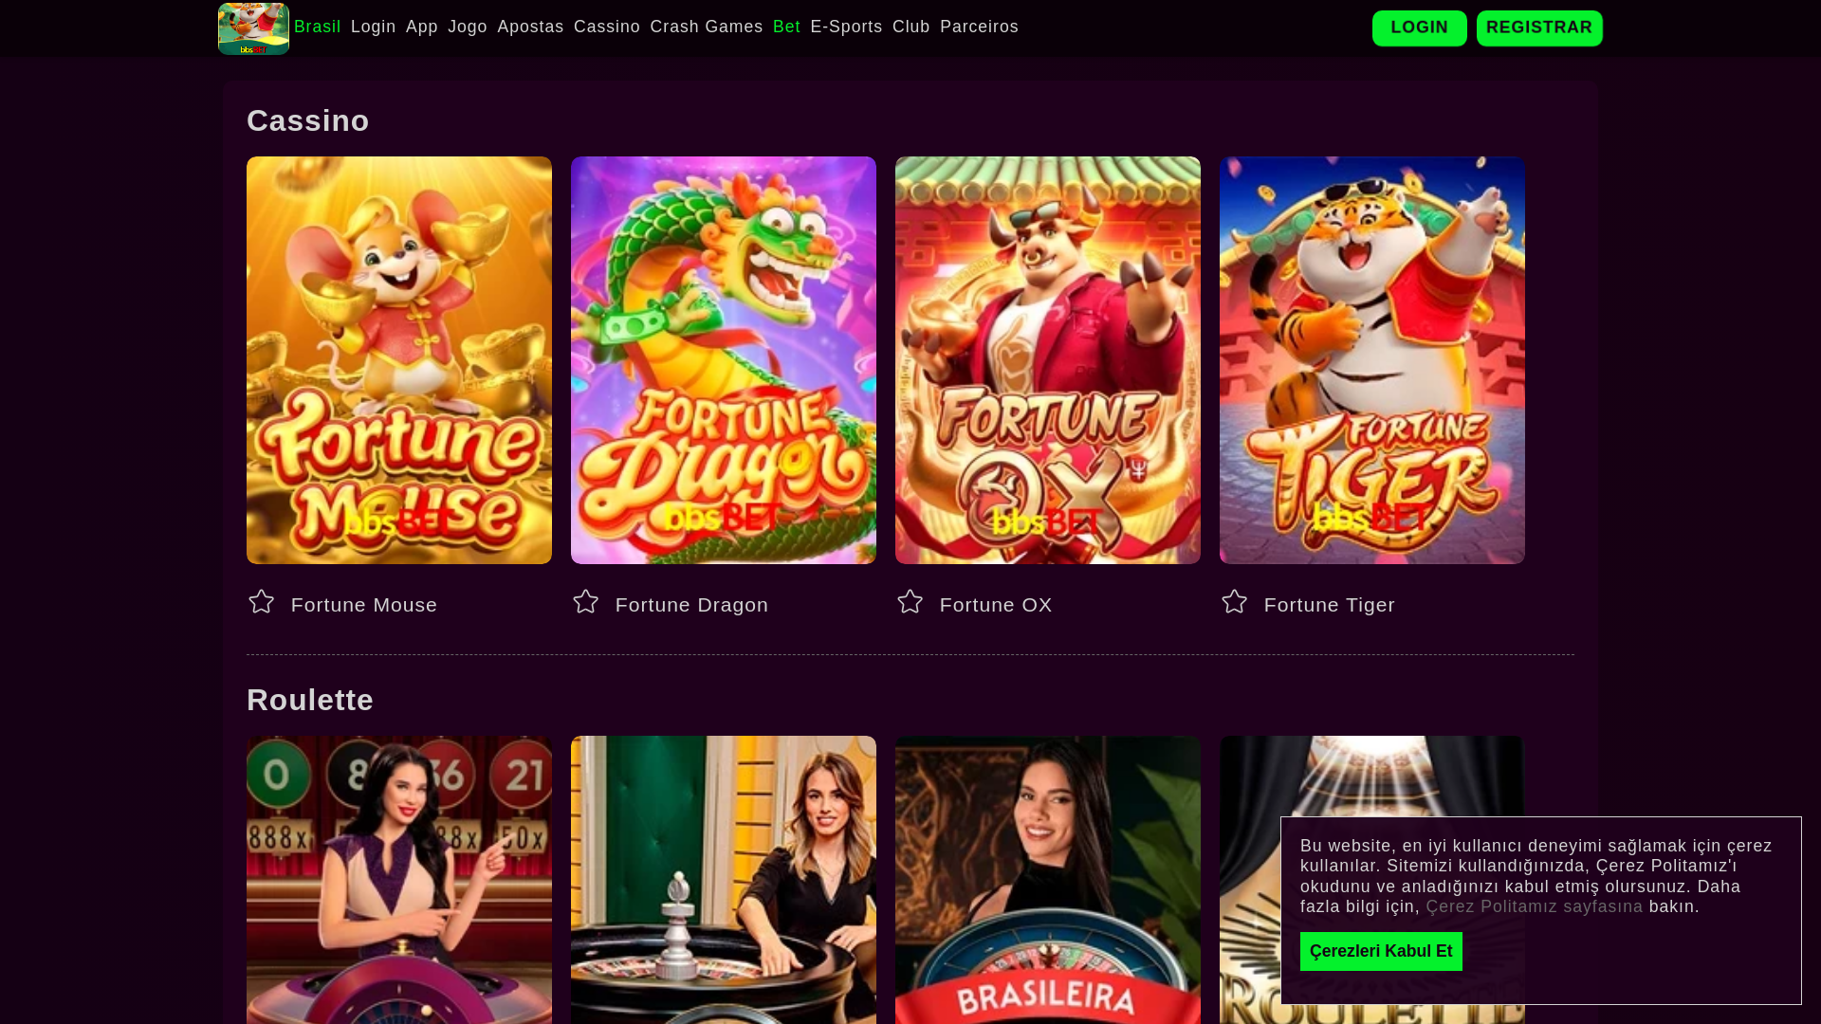Star the Fortune OX game
Image resolution: width=1821 pixels, height=1024 pixels.
[x=910, y=602]
